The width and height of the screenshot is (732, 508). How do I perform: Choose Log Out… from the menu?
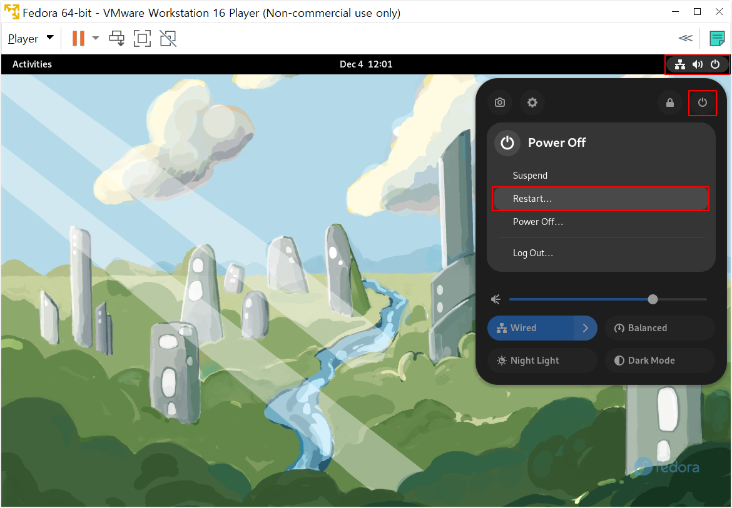pyautogui.click(x=601, y=253)
